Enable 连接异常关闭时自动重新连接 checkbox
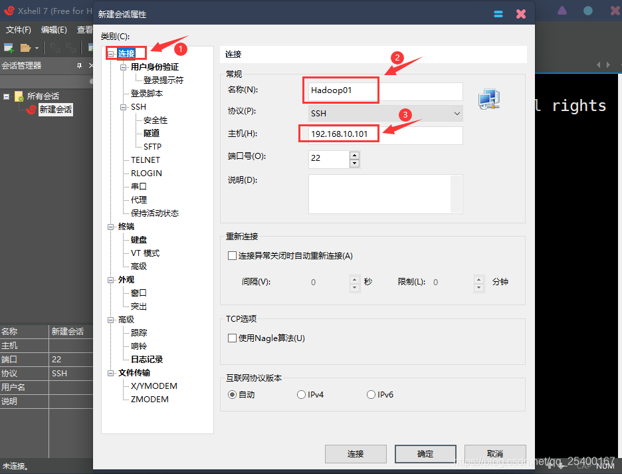Image resolution: width=622 pixels, height=474 pixels. 232,256
